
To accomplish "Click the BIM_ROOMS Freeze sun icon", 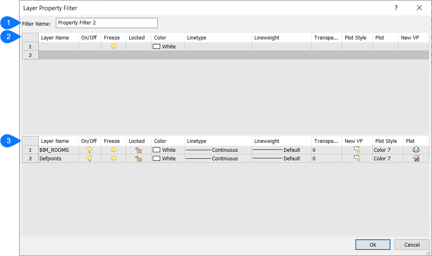I will (114, 150).
